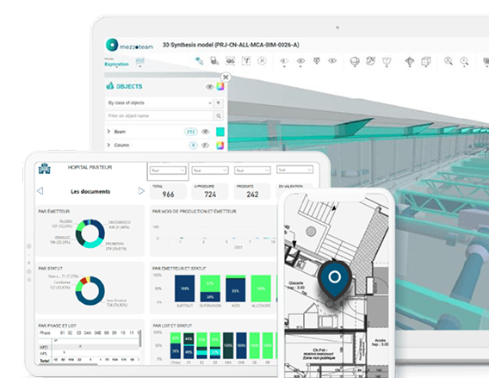Screen dimensions: 489x378
Task: Hide Beam objects with the eye icon
Action: pos(205,132)
